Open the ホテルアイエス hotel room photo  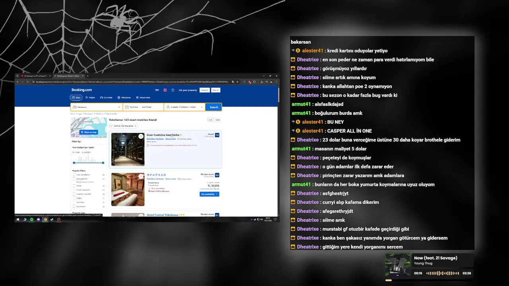click(x=128, y=189)
